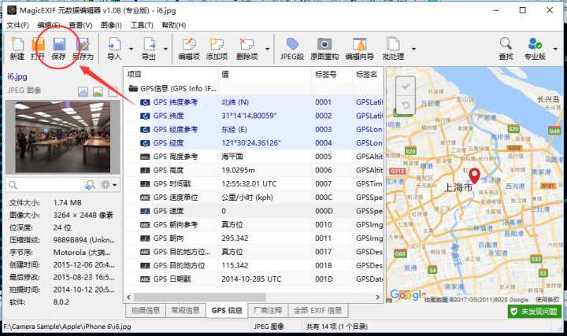Click the green 未发现问题 status button
The image size is (567, 336).
click(535, 312)
